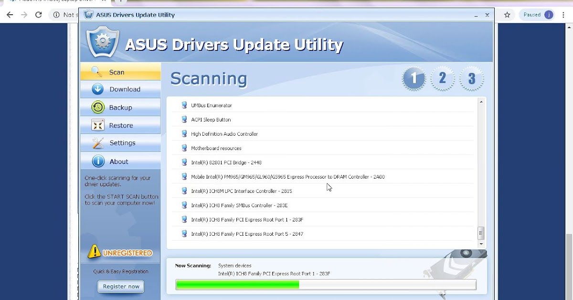The image size is (573, 300).
Task: Click the Register now button
Action: 121,286
